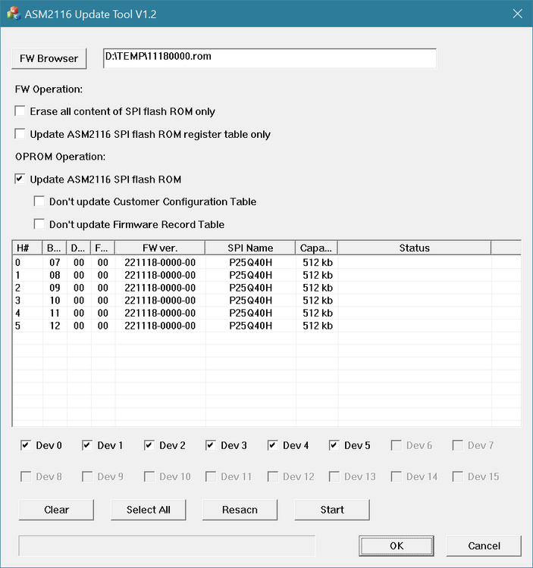Viewport: 533px width, 568px height.
Task: Confirm with the OK button
Action: pyautogui.click(x=397, y=546)
